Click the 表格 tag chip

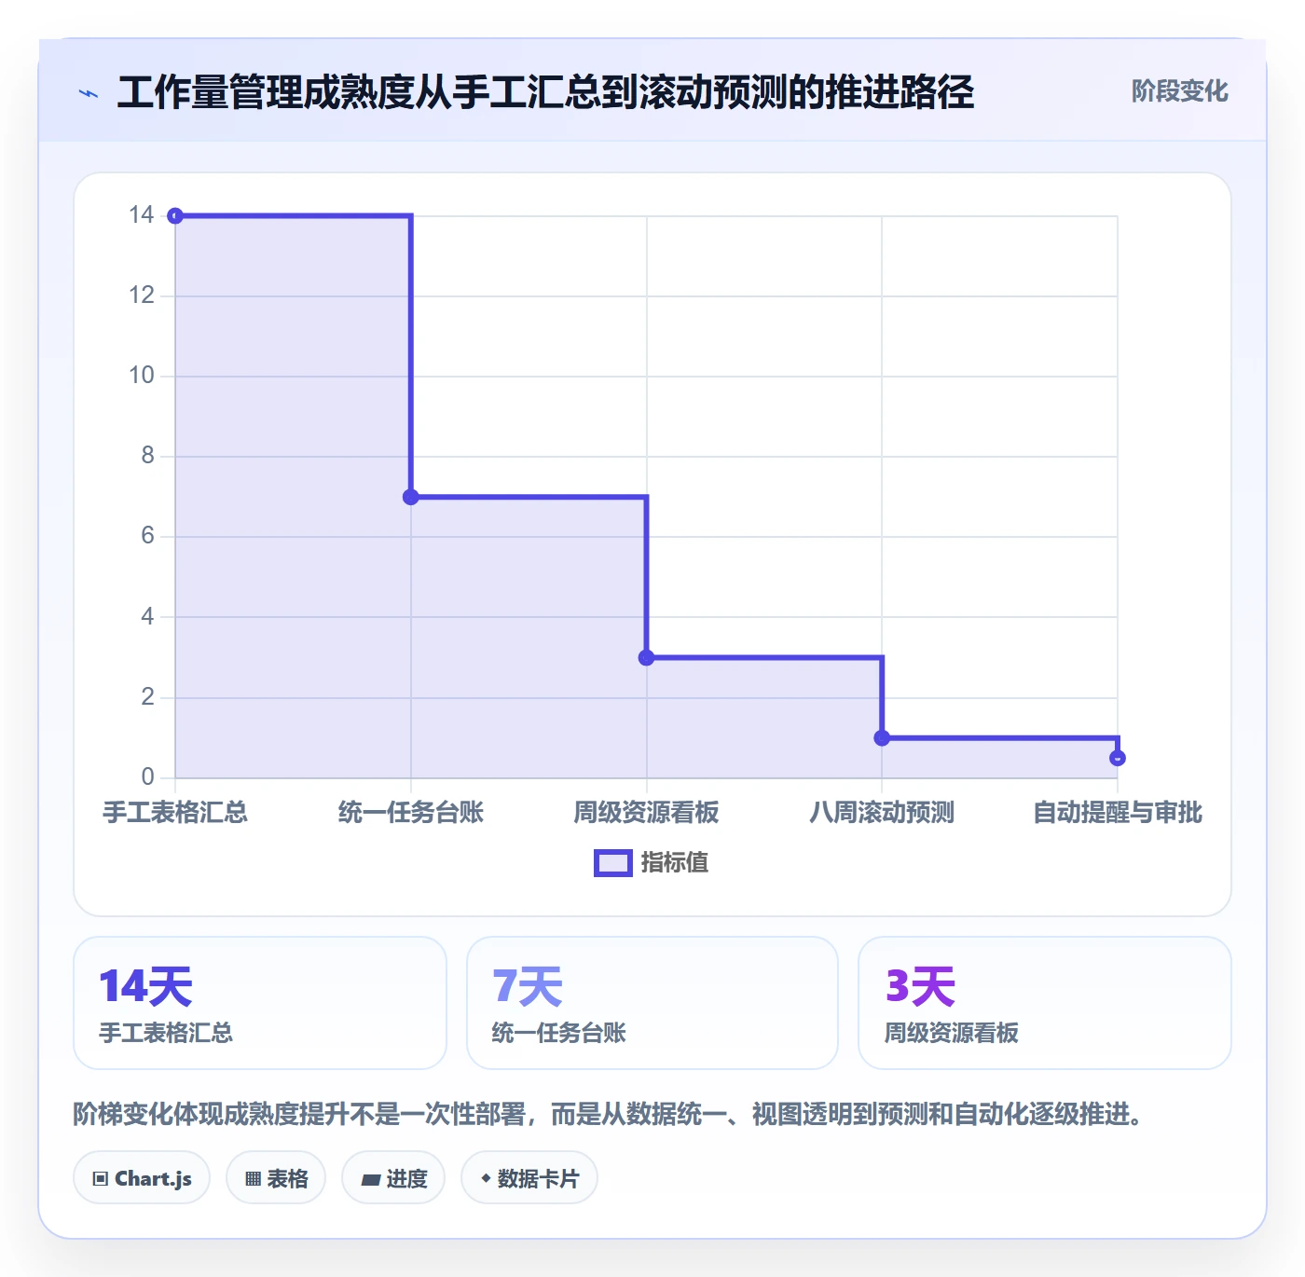pyautogui.click(x=276, y=1178)
